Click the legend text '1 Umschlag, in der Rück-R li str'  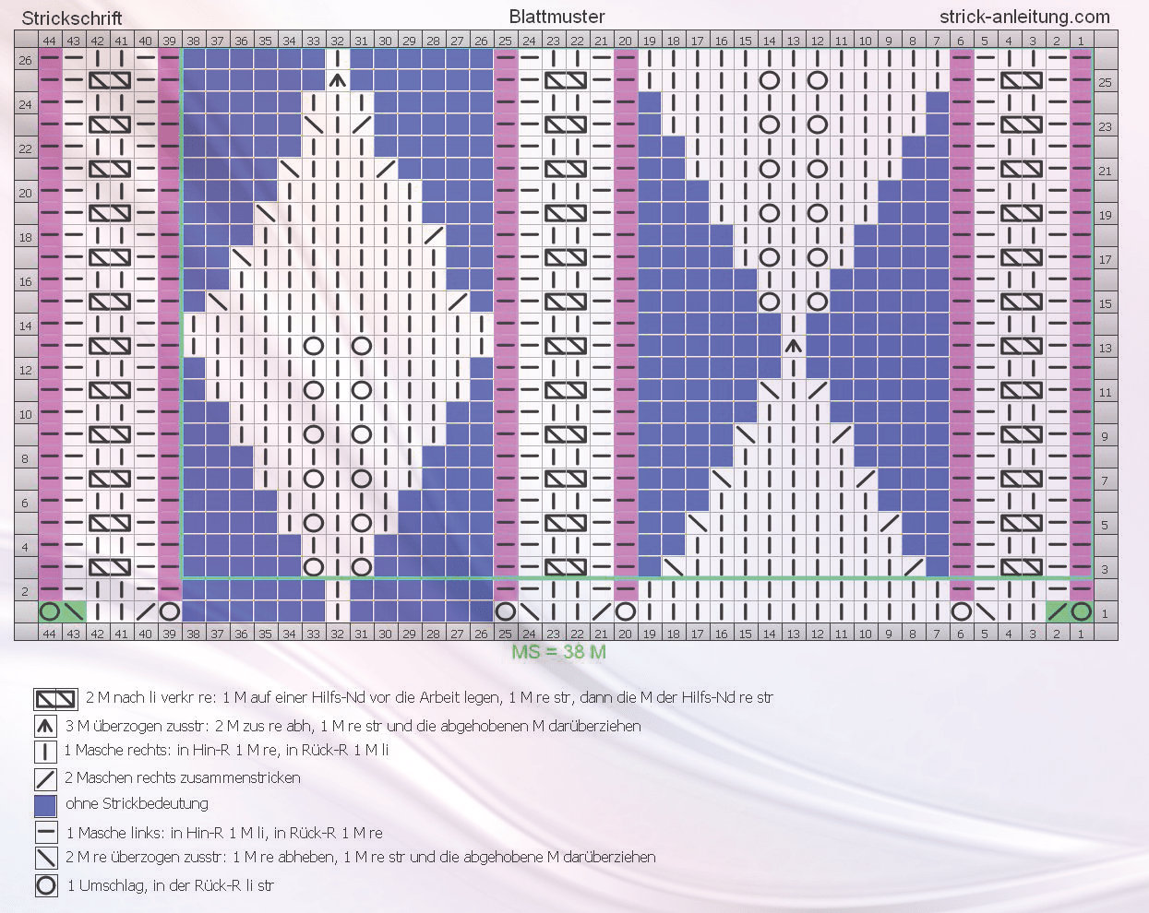point(171,886)
